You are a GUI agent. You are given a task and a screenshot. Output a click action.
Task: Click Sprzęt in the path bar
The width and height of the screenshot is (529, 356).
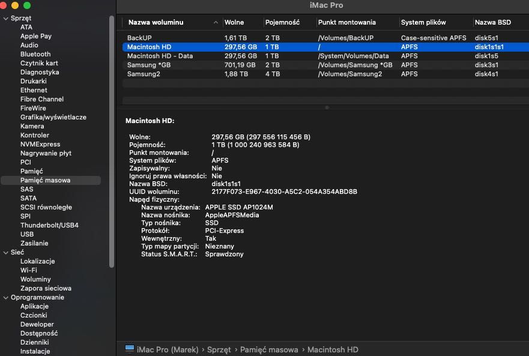[219, 349]
